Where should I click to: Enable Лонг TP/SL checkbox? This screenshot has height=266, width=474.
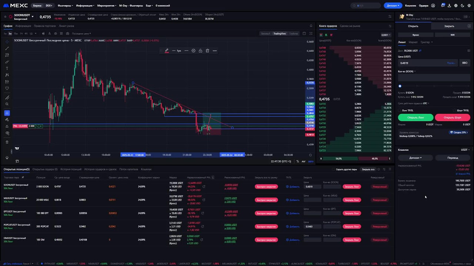[x=400, y=110]
